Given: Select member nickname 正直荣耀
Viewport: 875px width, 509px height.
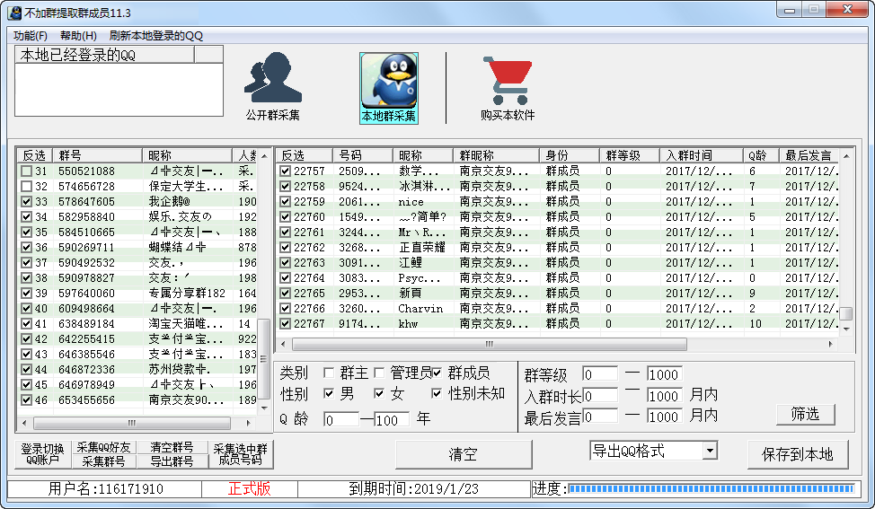Looking at the screenshot, I should pos(422,247).
